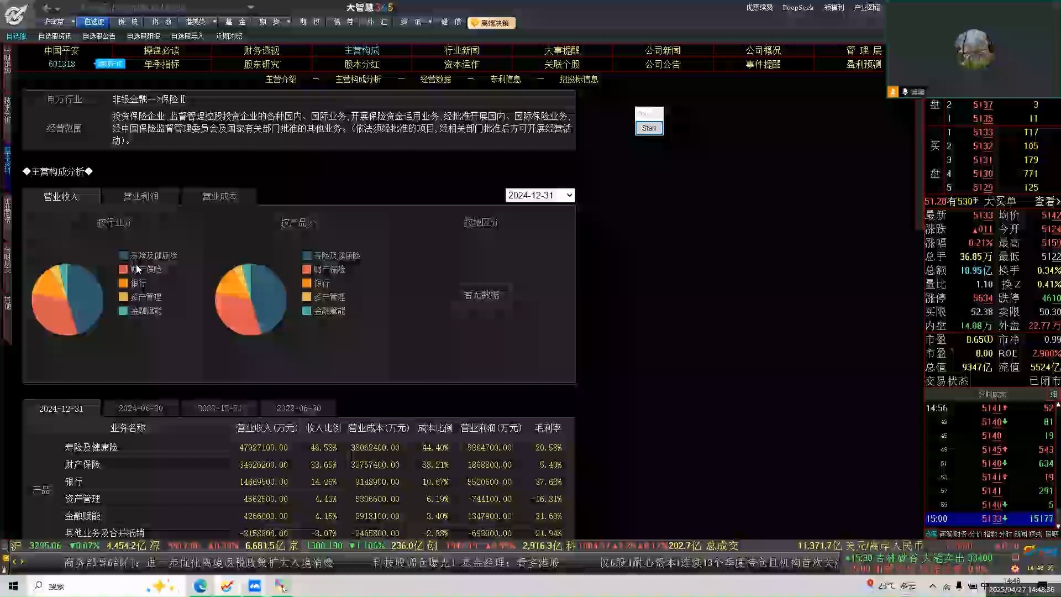Open the snipping tool icon on taskbar
Screen dimensions: 1061x597
coord(281,586)
